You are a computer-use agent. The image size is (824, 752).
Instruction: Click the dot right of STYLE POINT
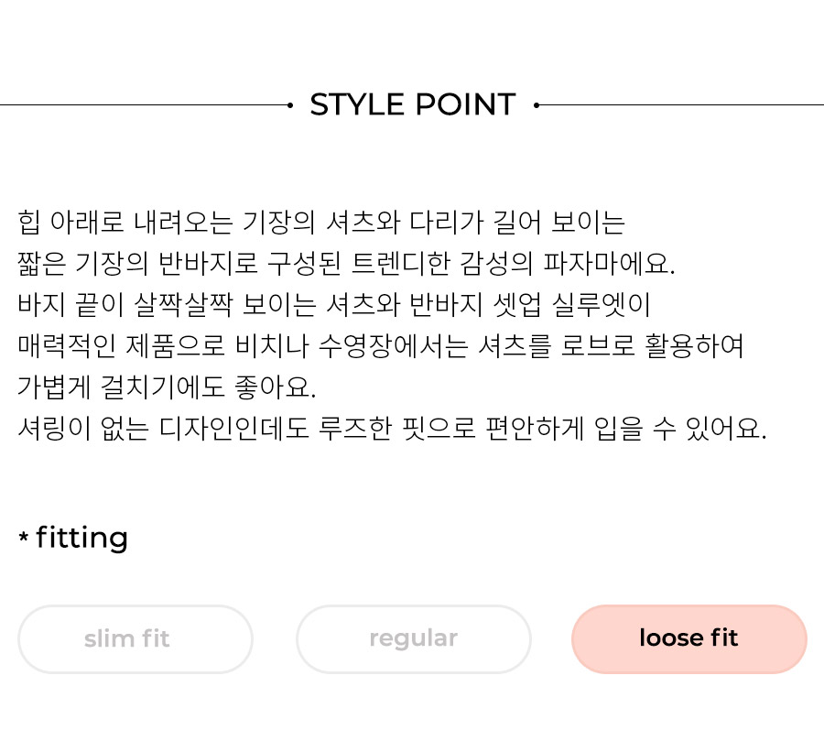(536, 105)
